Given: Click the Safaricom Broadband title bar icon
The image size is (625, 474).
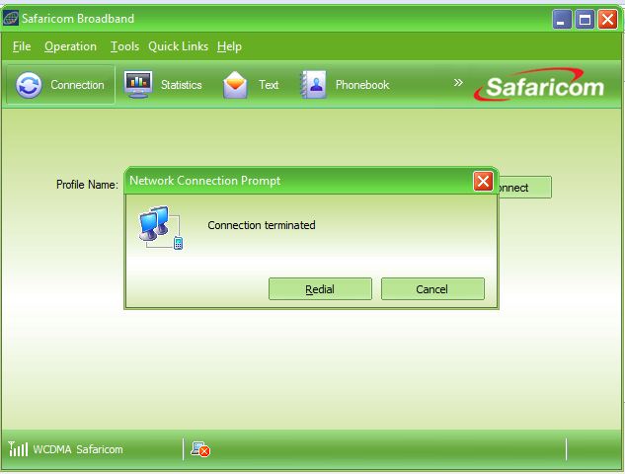Looking at the screenshot, I should pyautogui.click(x=10, y=19).
